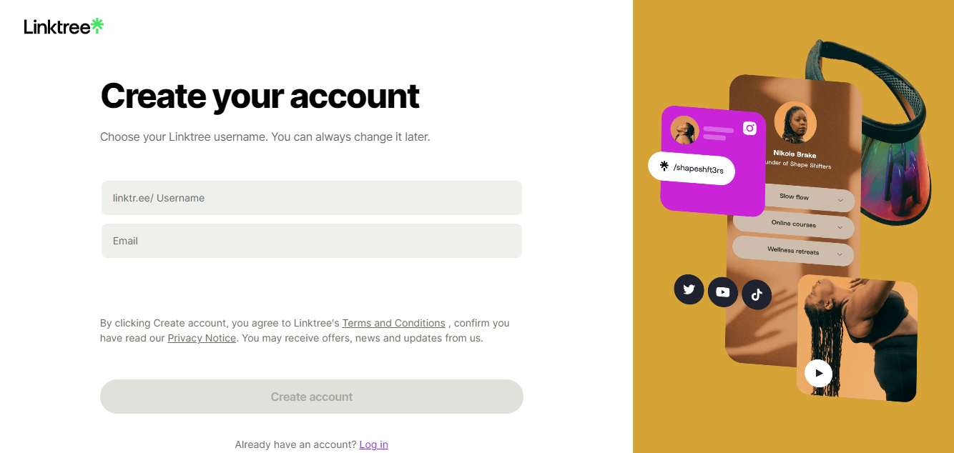Click the small avatar on the purple card
The height and width of the screenshot is (453, 954).
pos(684,130)
